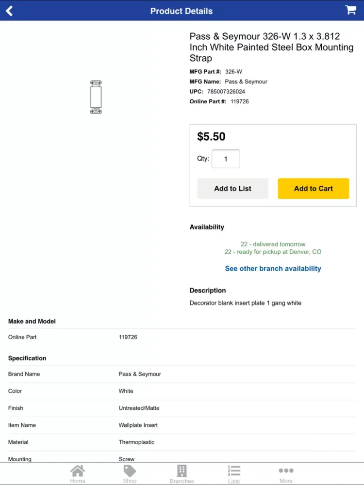364x485 pixels.
Task: Select the product title text
Action: (x=271, y=47)
